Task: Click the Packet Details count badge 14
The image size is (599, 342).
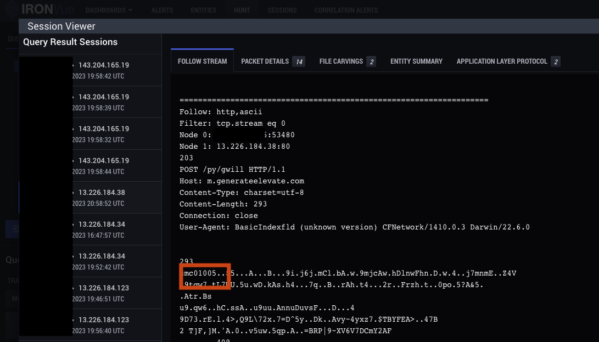Action: [x=299, y=61]
